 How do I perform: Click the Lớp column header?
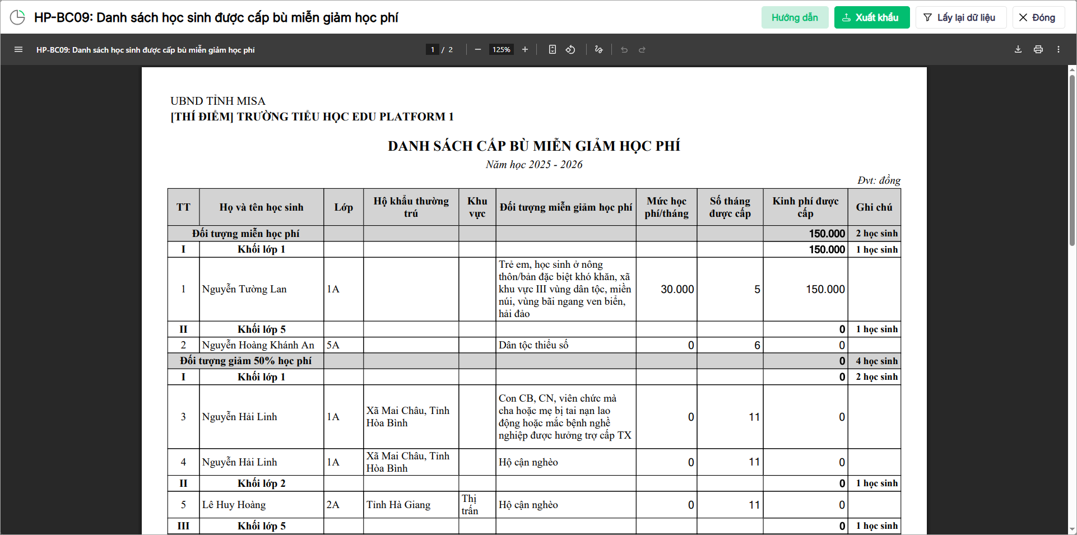pyautogui.click(x=343, y=207)
